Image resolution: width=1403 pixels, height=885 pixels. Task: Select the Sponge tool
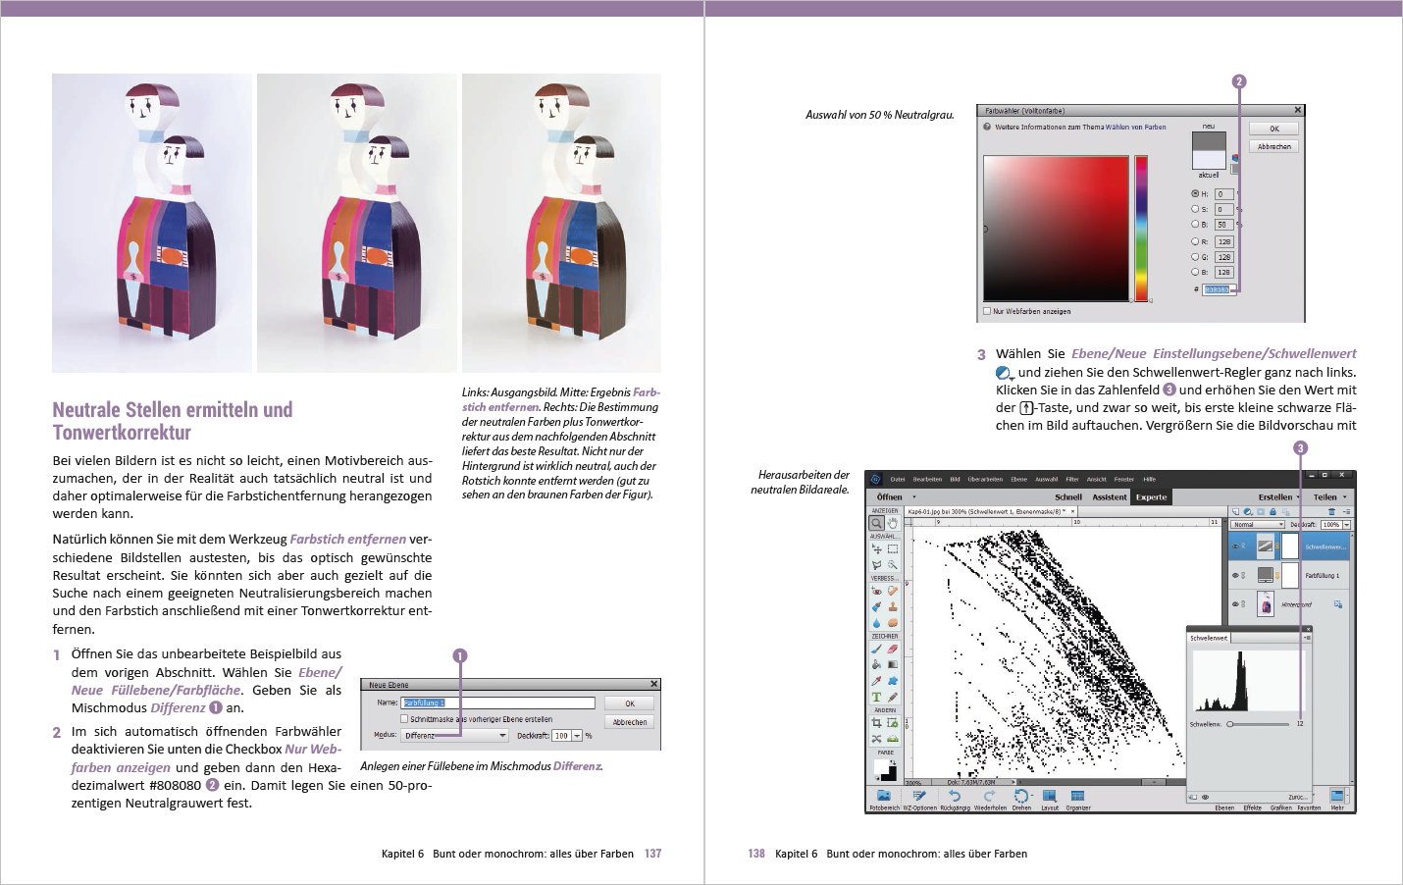[893, 623]
